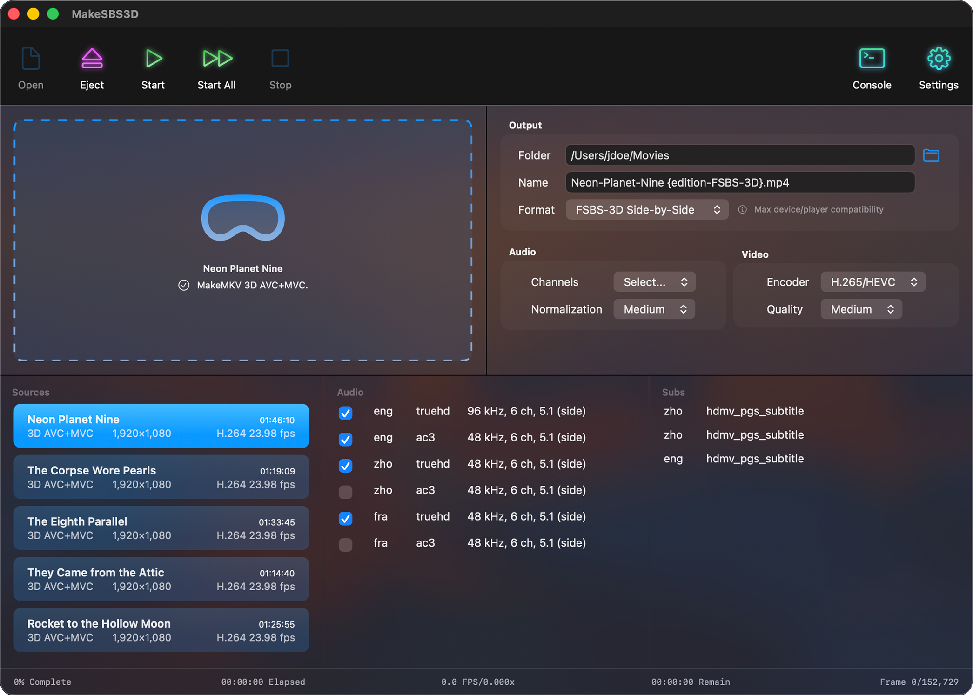Uncheck the eng truehd audio track

345,413
